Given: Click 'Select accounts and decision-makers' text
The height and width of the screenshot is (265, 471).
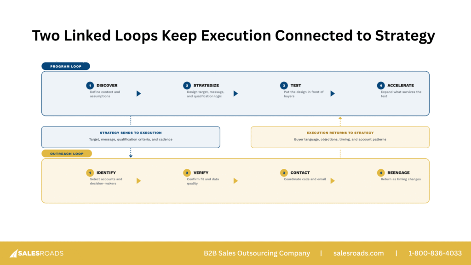Looking at the screenshot, I should coord(106,181).
